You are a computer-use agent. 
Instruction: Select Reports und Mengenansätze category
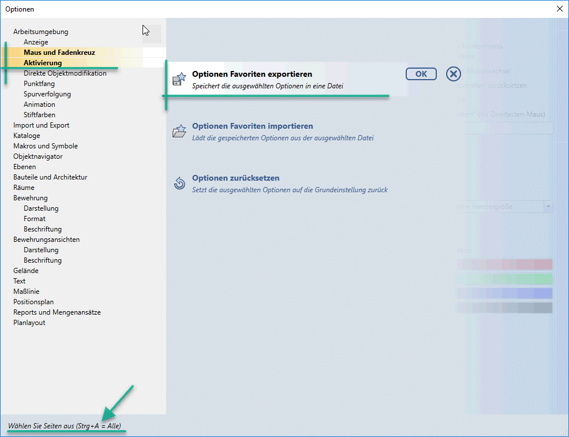(x=57, y=312)
